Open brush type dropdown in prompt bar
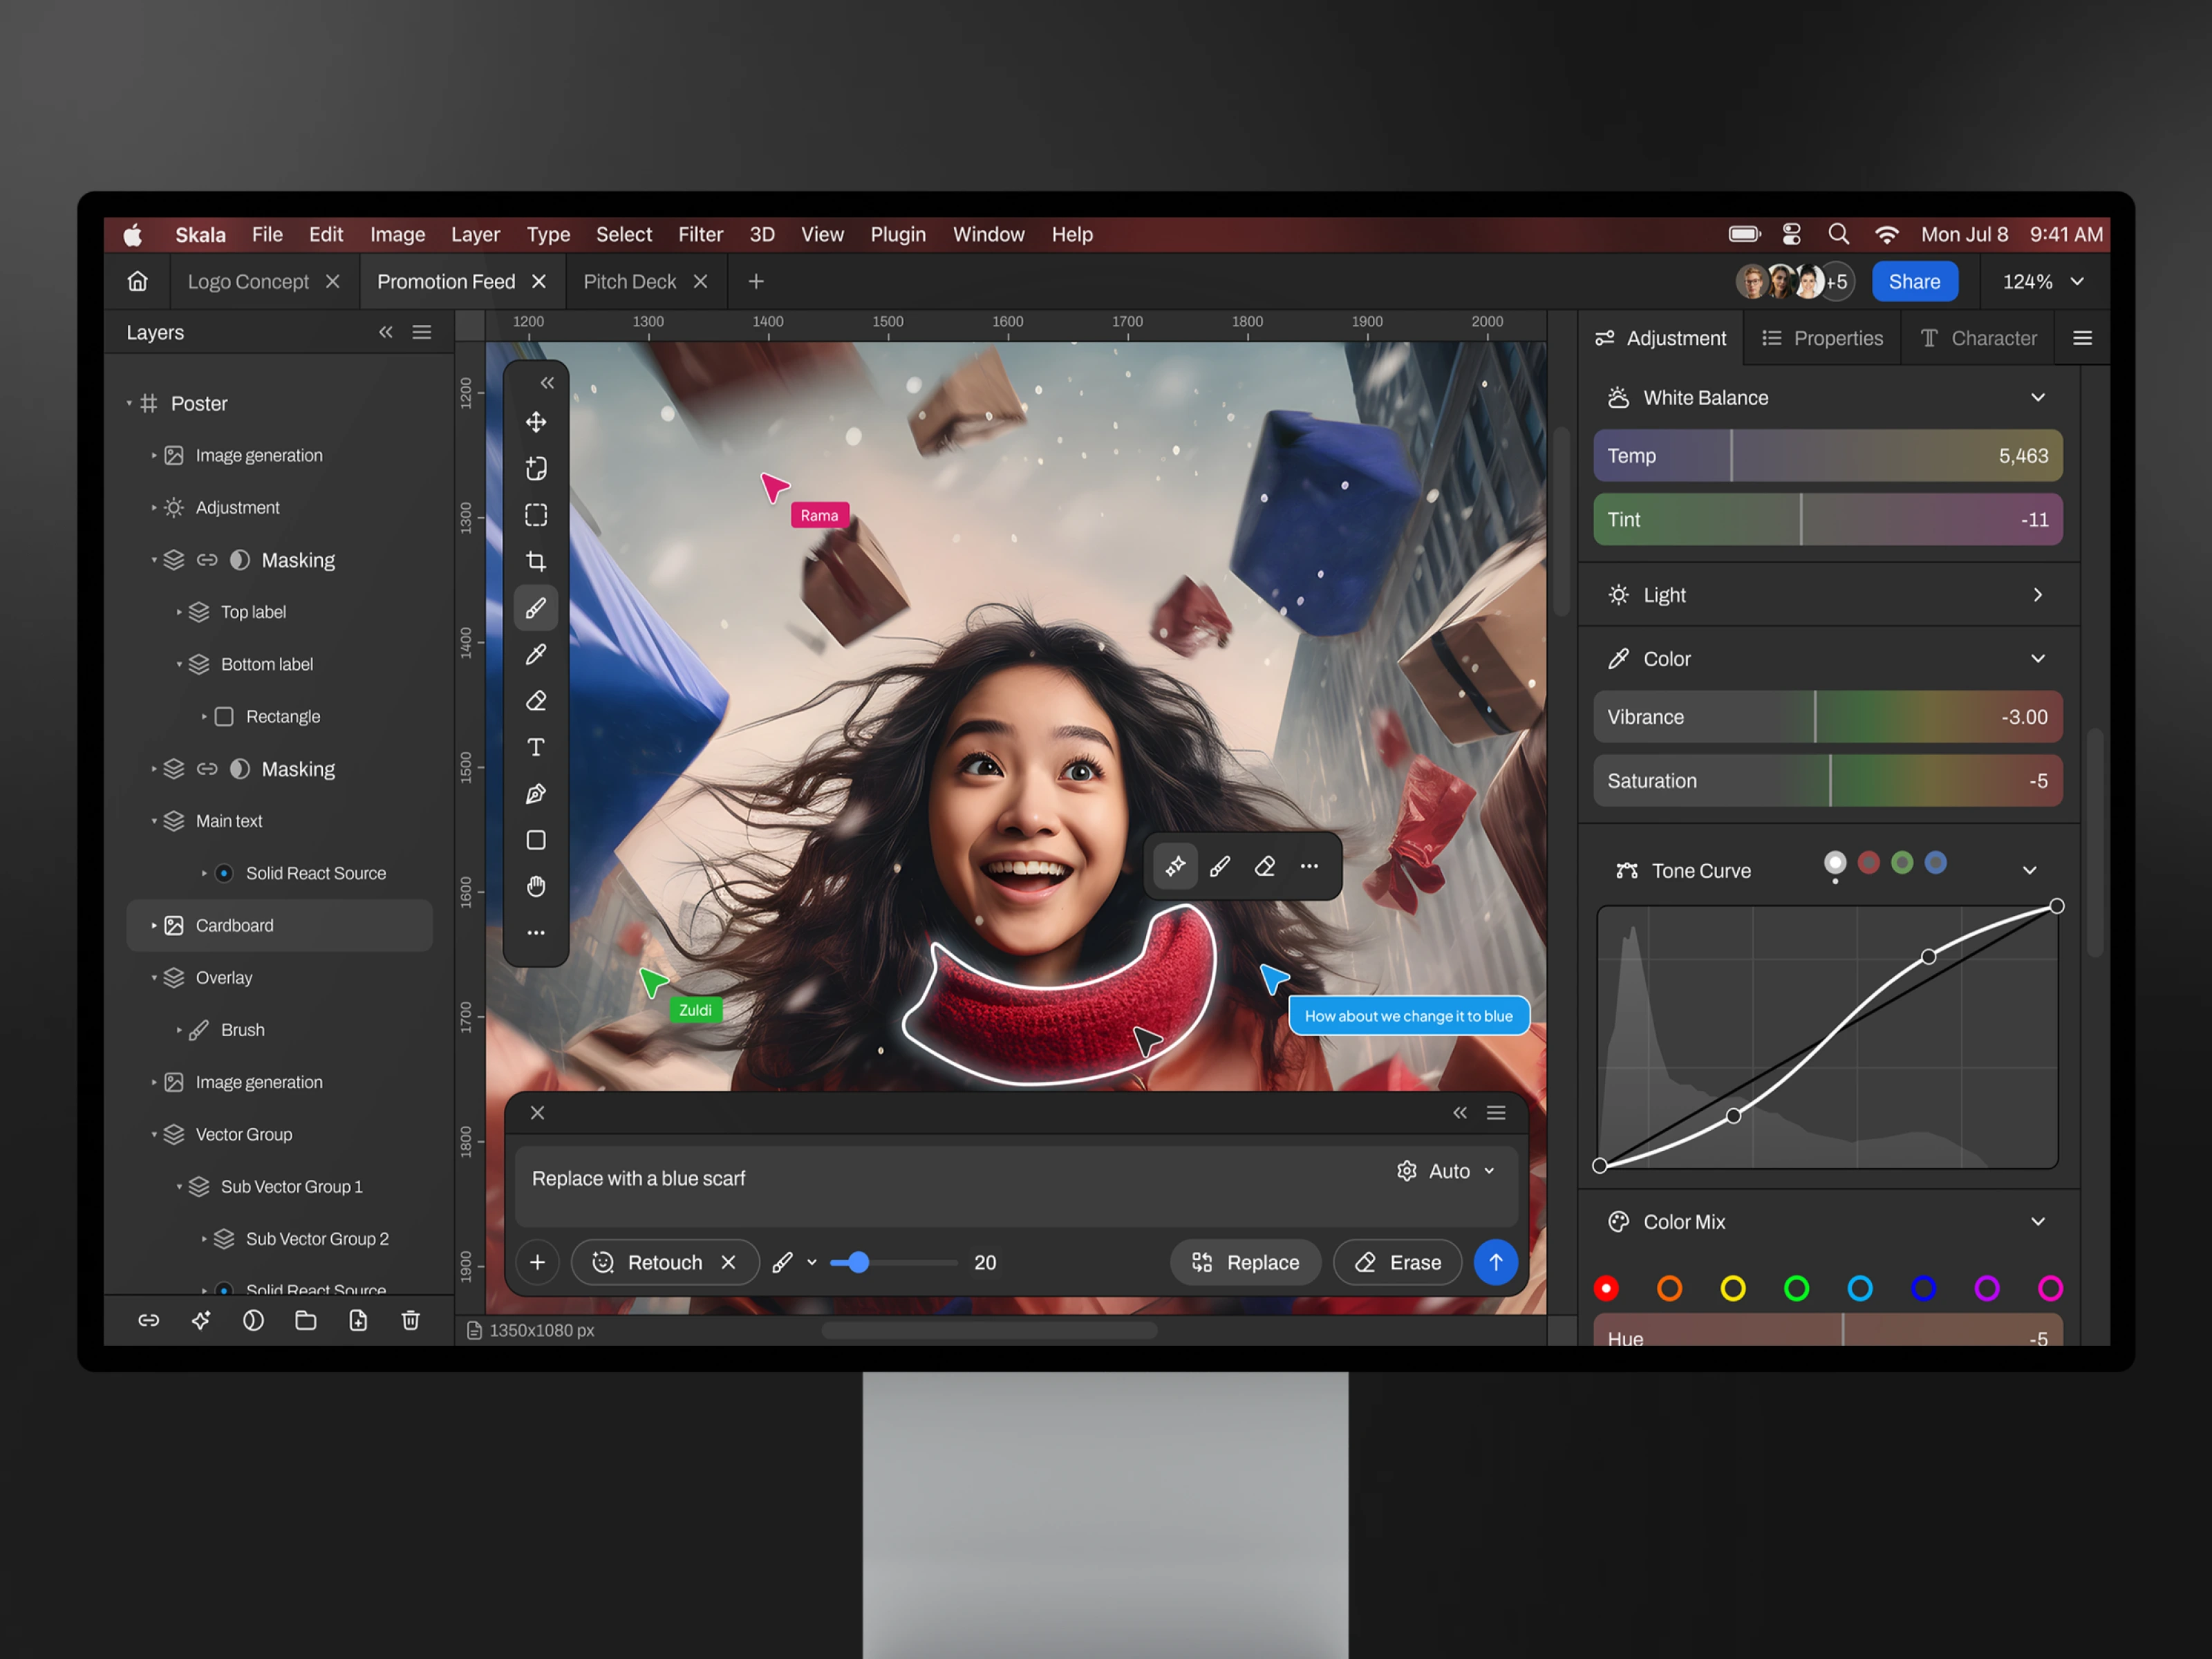 click(x=812, y=1262)
